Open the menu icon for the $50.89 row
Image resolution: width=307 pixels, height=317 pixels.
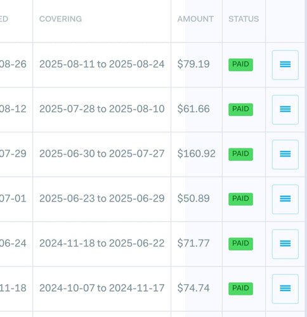285,199
